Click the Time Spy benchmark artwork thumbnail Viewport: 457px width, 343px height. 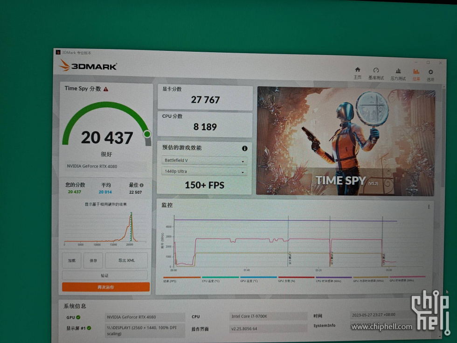click(346, 142)
